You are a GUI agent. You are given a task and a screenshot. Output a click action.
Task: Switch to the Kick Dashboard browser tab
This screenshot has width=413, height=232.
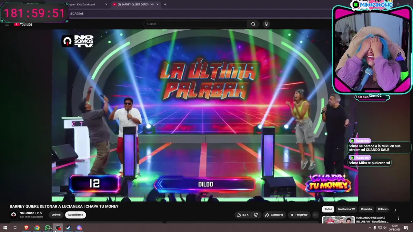(86, 5)
